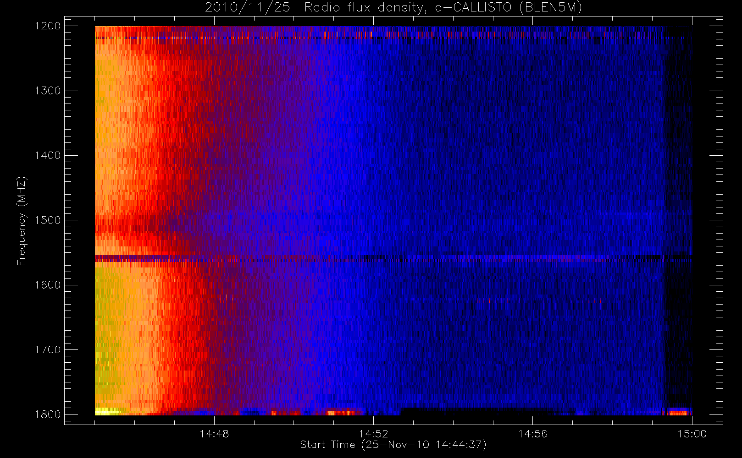Click the dark horizontal interference band near 1560 MHz
Viewport: 742px width, 458px height.
click(393, 259)
